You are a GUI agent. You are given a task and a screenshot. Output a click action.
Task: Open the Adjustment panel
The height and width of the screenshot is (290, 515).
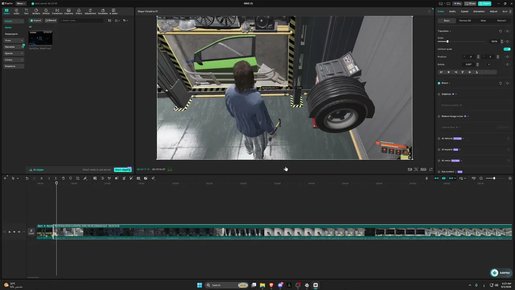[90, 11]
